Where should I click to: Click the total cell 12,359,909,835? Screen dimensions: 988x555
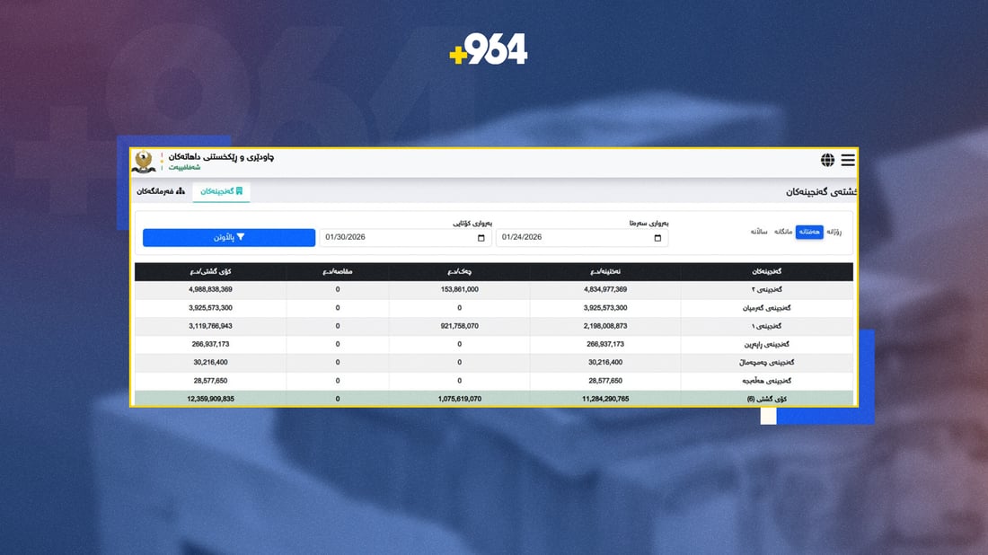point(211,399)
